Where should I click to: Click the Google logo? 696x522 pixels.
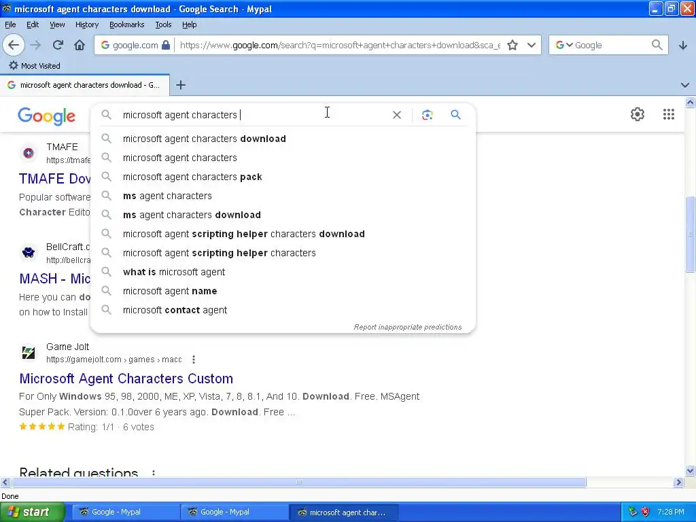47,116
